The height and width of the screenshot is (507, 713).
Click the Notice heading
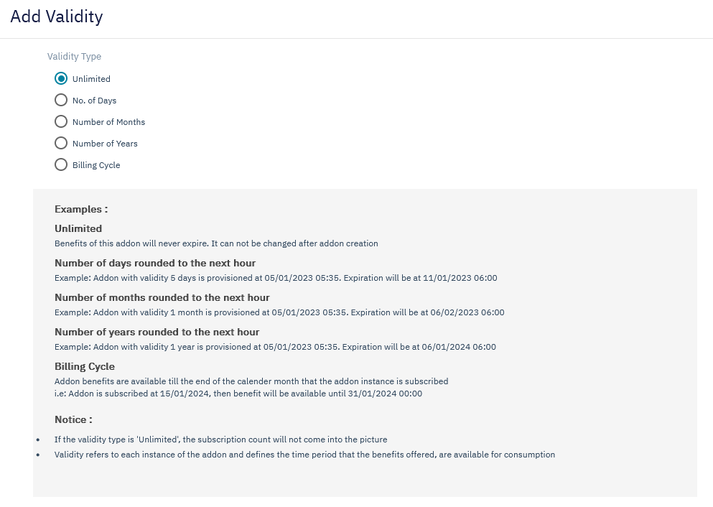(x=73, y=419)
